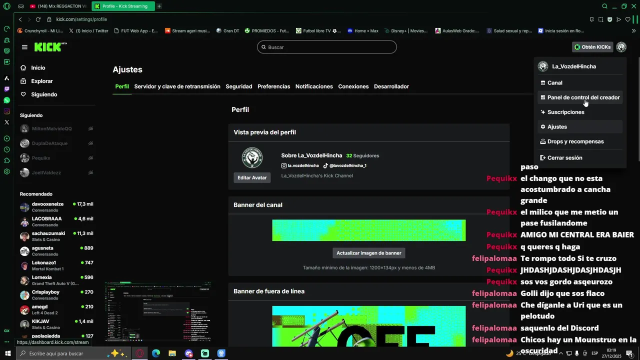Open Instagram panel in Opera sidebar
This screenshot has height=360, width=640.
pyautogui.click(x=7, y=111)
